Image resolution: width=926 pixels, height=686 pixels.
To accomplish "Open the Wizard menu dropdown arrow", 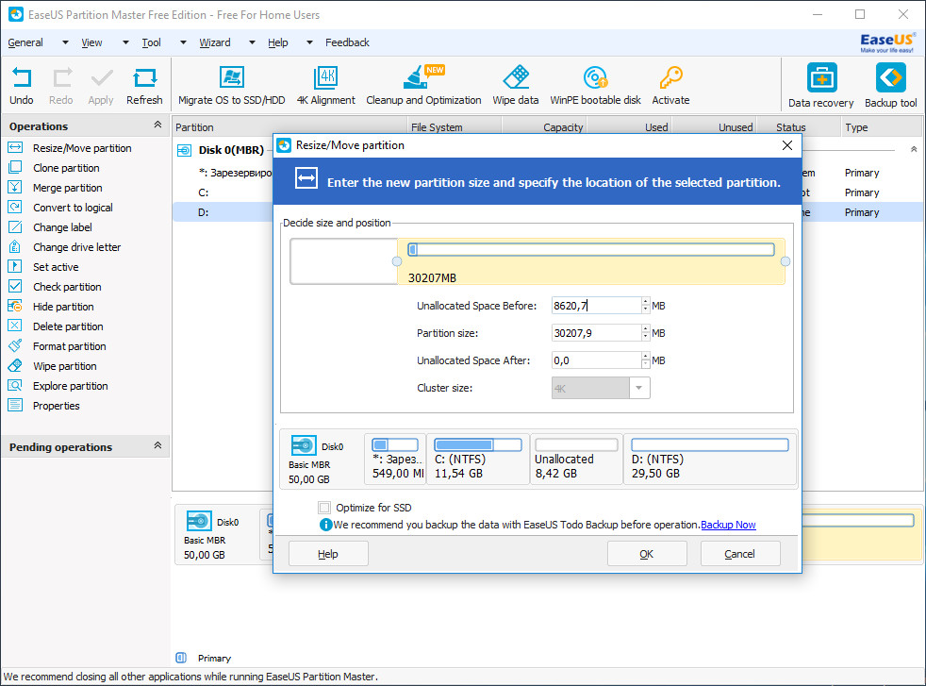I will tap(252, 42).
